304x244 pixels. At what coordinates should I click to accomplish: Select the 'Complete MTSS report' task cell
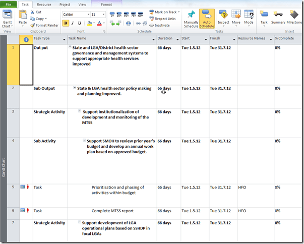(x=111, y=211)
